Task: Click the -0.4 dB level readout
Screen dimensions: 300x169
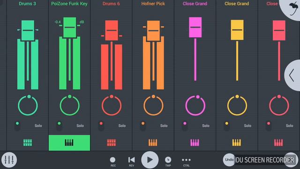Action: 57,22
